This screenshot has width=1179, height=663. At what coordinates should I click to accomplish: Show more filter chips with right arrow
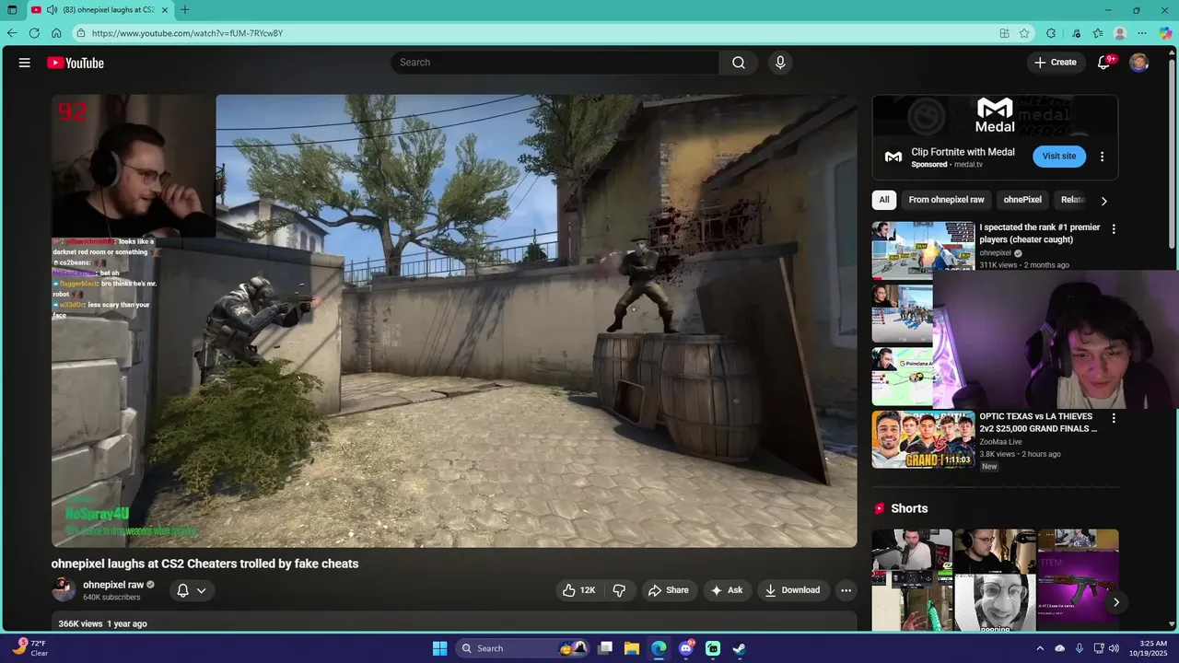1103,201
